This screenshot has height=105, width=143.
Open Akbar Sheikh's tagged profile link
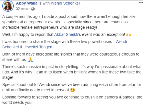[66, 34]
